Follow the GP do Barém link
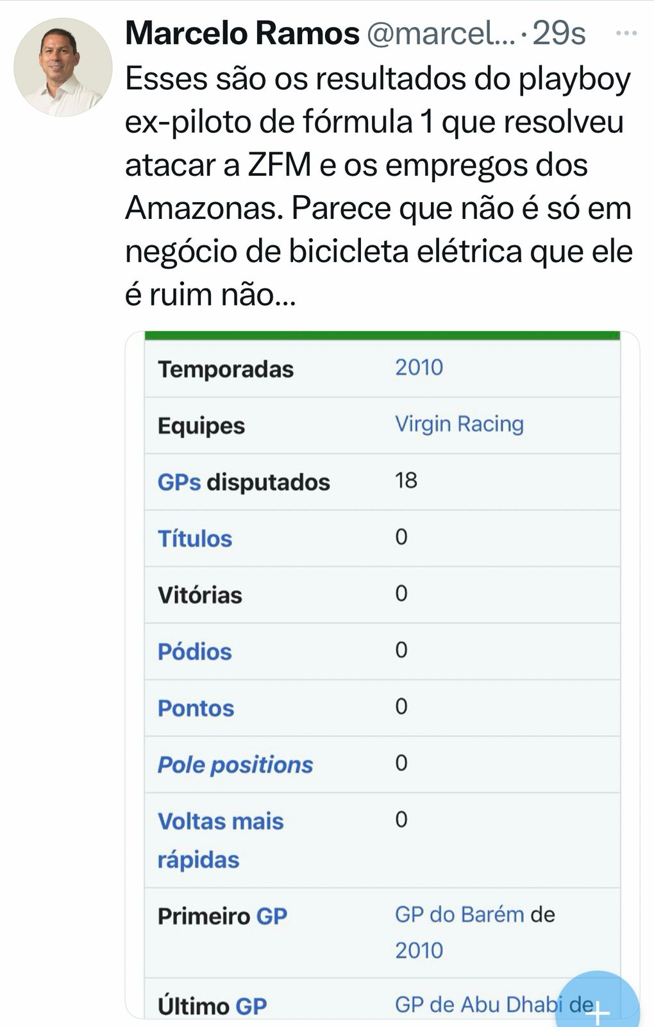This screenshot has height=1027, width=654. tap(459, 914)
